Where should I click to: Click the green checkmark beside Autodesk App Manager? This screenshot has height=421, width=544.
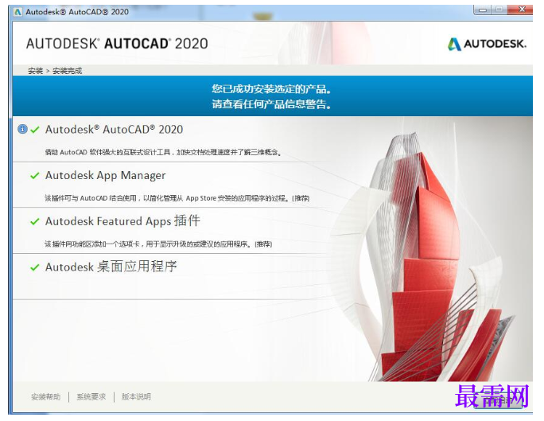pyautogui.click(x=35, y=176)
